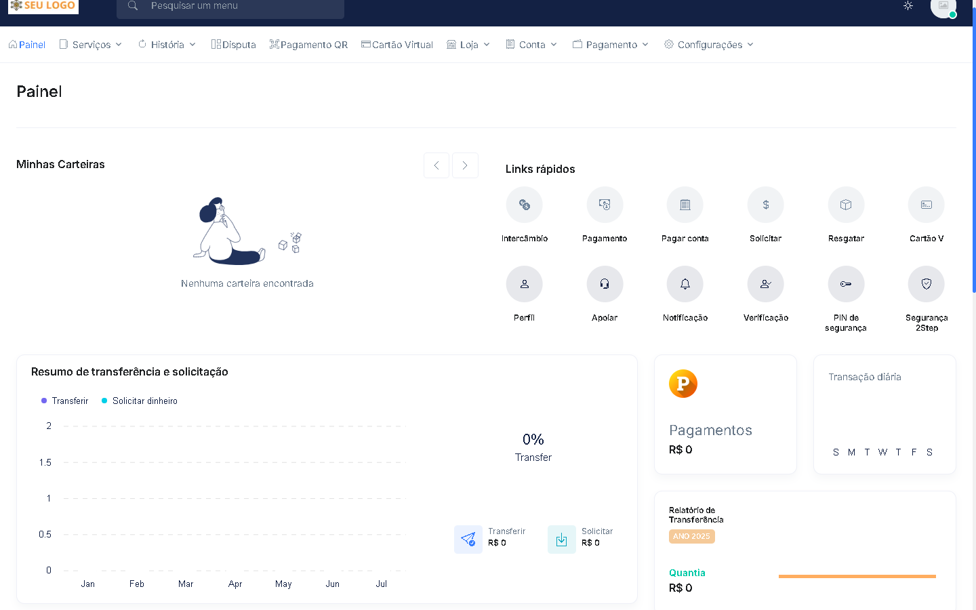Focus the Pesquisar um menu search field
The height and width of the screenshot is (610, 976).
[230, 6]
